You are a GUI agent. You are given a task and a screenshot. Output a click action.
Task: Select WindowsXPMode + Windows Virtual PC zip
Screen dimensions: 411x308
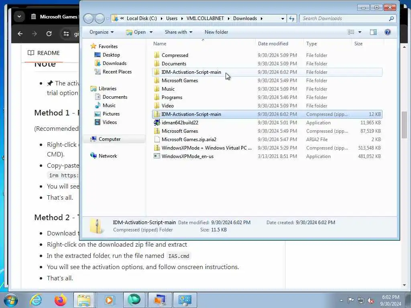click(267, 148)
